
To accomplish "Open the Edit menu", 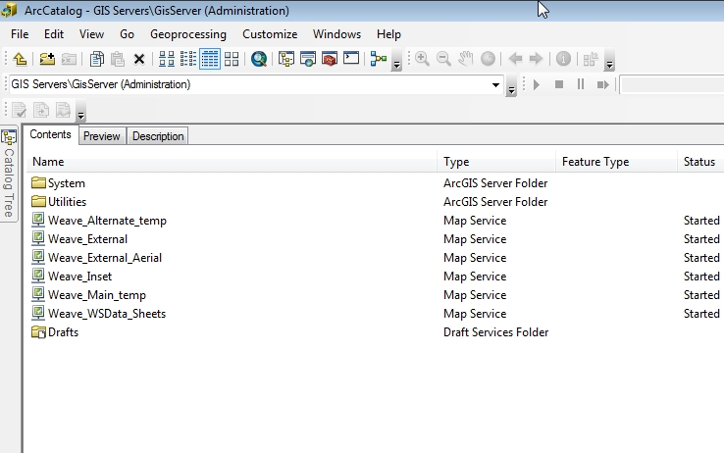I will coord(54,34).
